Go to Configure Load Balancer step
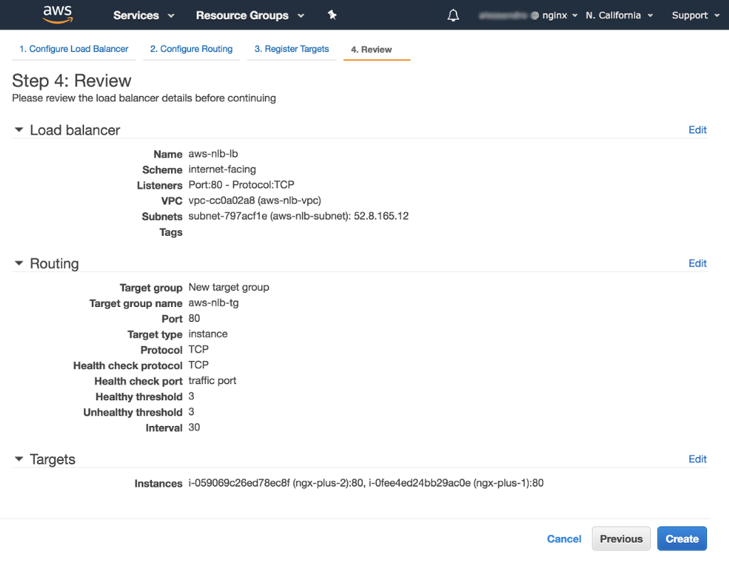Image resolution: width=729 pixels, height=562 pixels. (x=73, y=49)
